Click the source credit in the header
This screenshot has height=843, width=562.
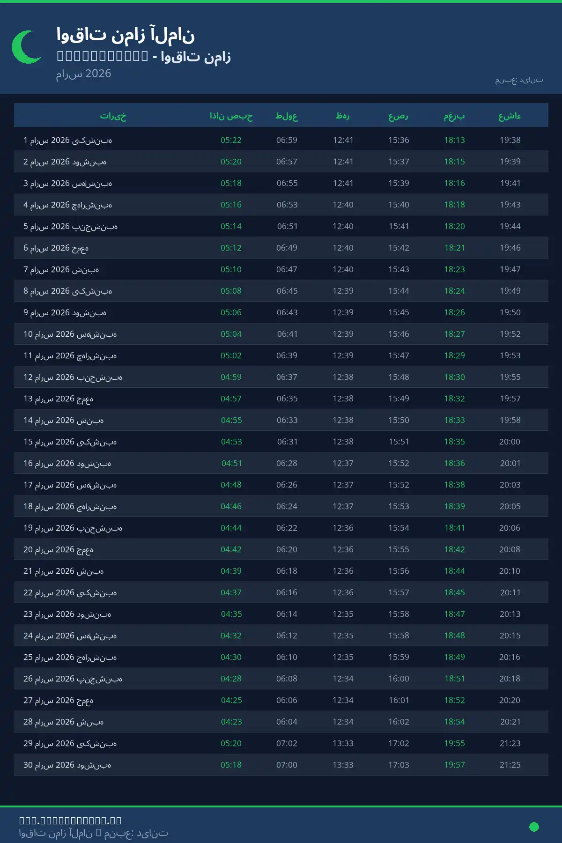coord(519,80)
